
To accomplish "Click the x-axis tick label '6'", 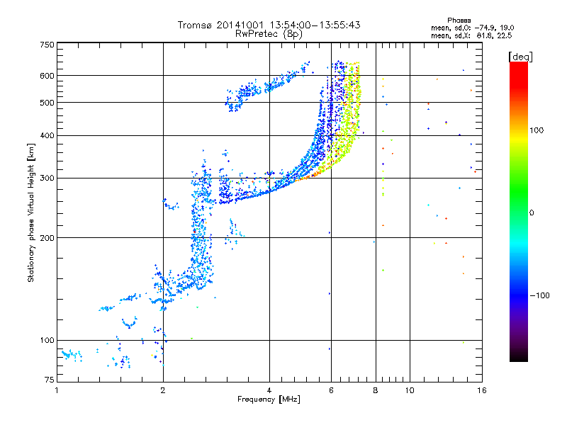I will tap(331, 390).
